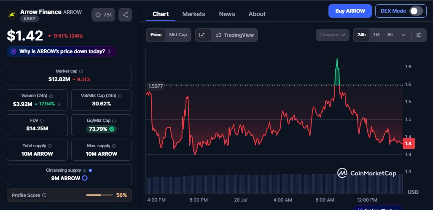
Task: Open Max. supply info icon
Action: tap(114, 146)
